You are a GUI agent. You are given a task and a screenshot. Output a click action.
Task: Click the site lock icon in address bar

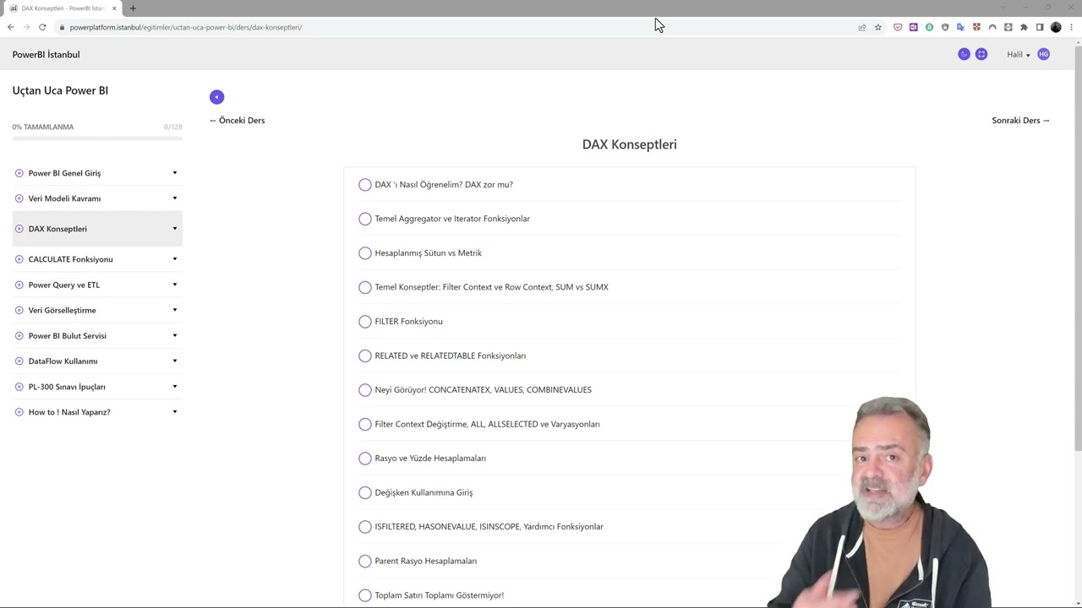click(x=62, y=27)
